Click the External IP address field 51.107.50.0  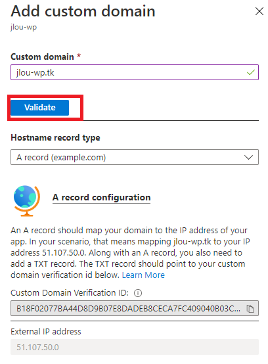(x=135, y=347)
